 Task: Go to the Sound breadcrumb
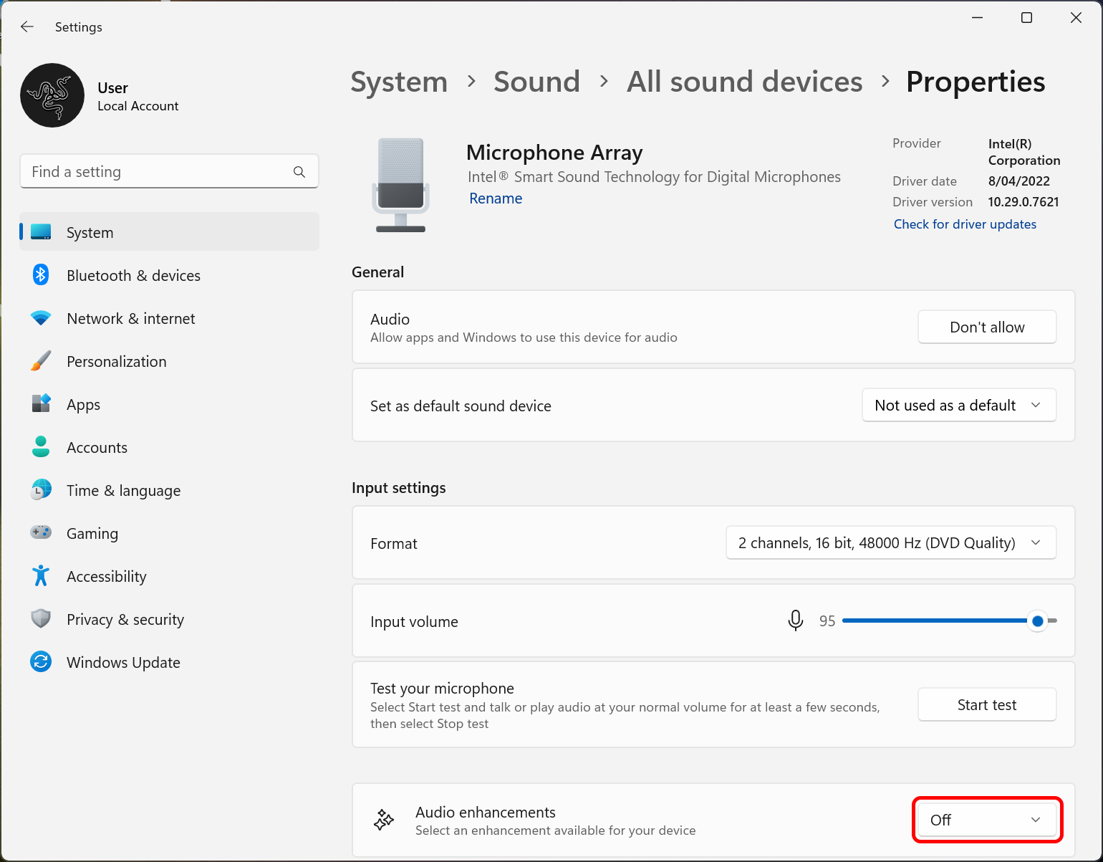[x=536, y=82]
